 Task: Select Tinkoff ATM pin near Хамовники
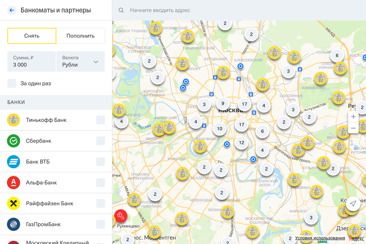[200, 147]
